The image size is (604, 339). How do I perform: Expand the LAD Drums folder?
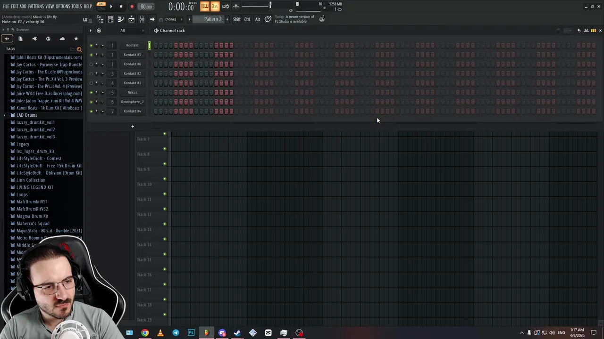[5, 115]
